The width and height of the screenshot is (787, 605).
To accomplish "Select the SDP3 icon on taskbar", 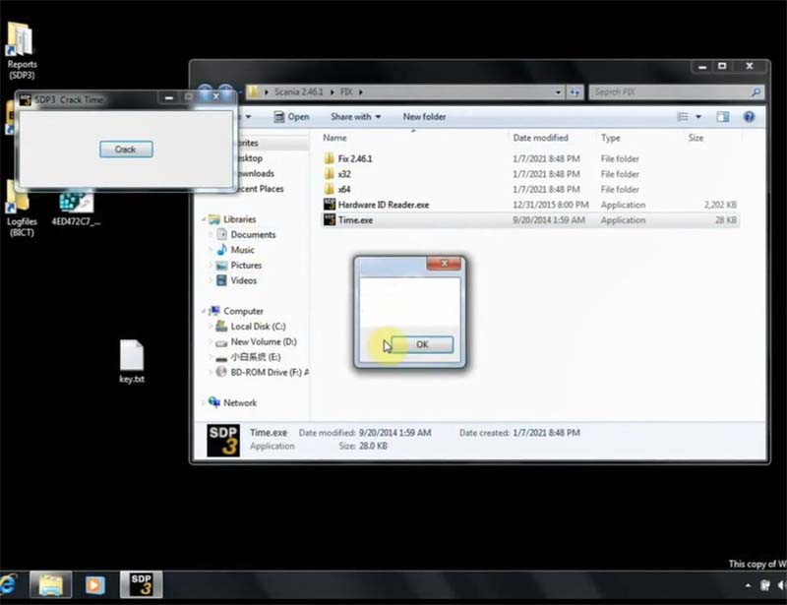I will pos(141,584).
